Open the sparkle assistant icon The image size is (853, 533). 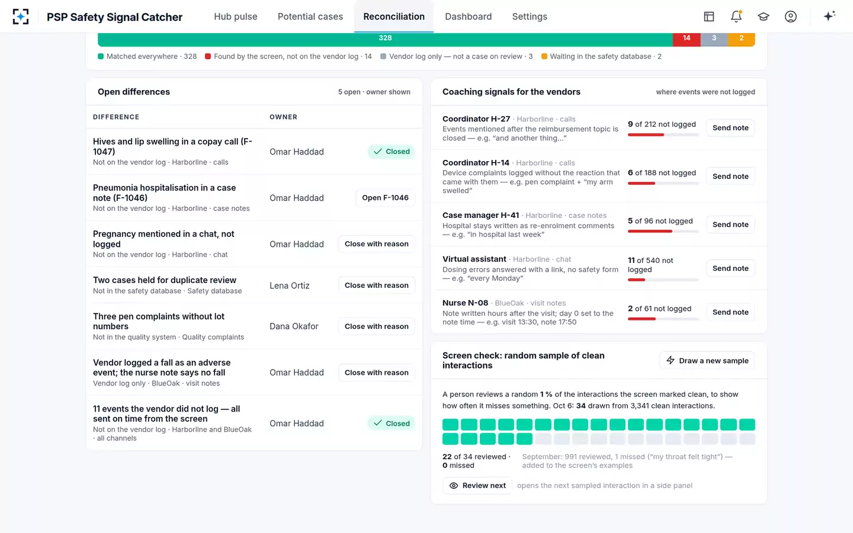pyautogui.click(x=829, y=16)
